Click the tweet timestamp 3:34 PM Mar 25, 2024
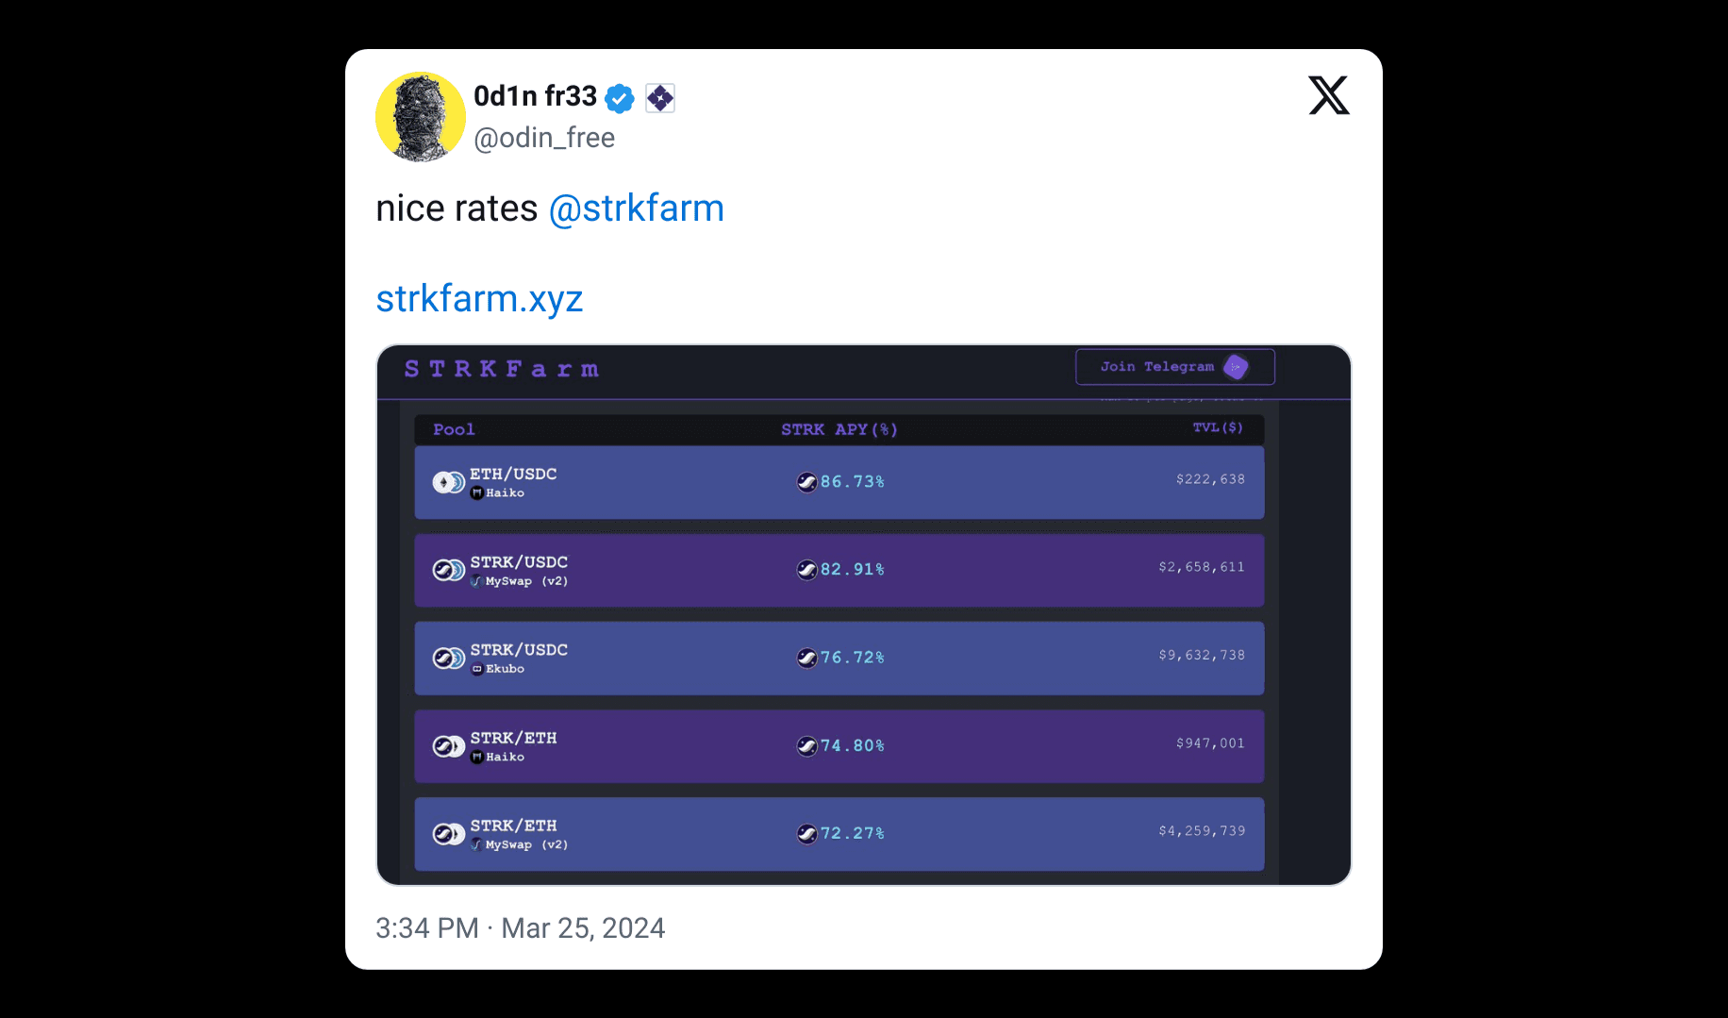Image resolution: width=1728 pixels, height=1018 pixels. [521, 928]
